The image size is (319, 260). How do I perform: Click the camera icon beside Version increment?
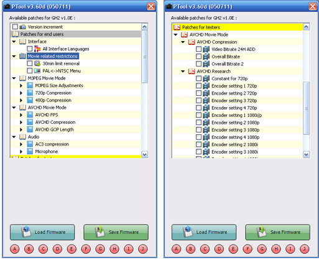(22, 27)
